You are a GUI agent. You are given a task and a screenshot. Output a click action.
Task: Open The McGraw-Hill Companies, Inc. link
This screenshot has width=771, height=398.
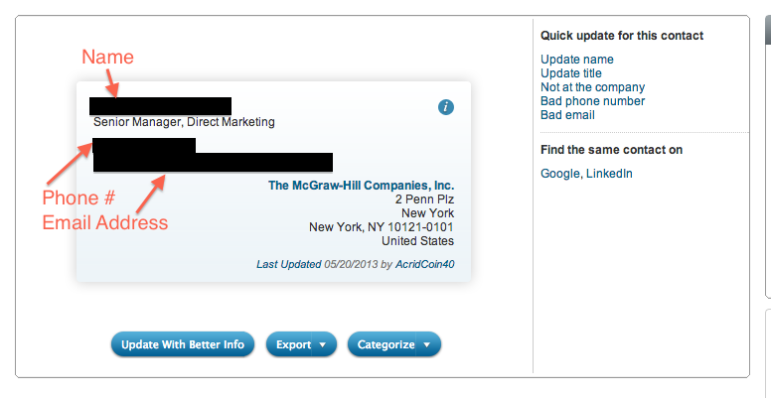361,186
